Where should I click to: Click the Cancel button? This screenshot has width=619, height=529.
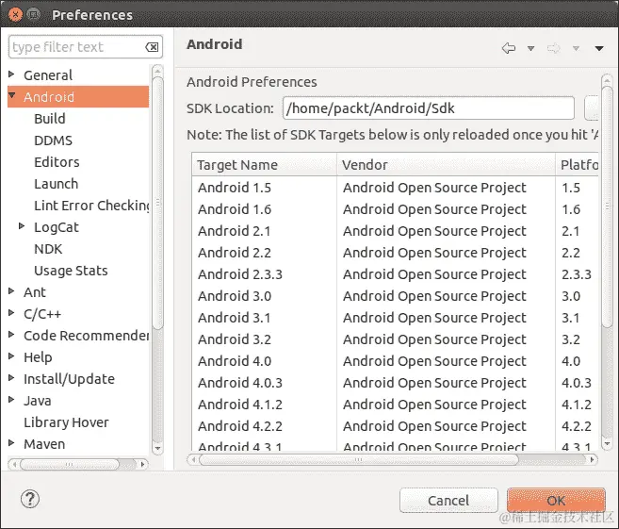pos(448,501)
